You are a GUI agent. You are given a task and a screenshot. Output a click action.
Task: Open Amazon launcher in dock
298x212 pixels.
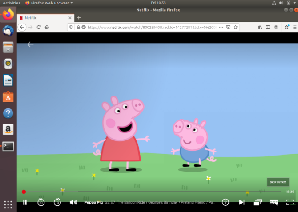[8, 130]
